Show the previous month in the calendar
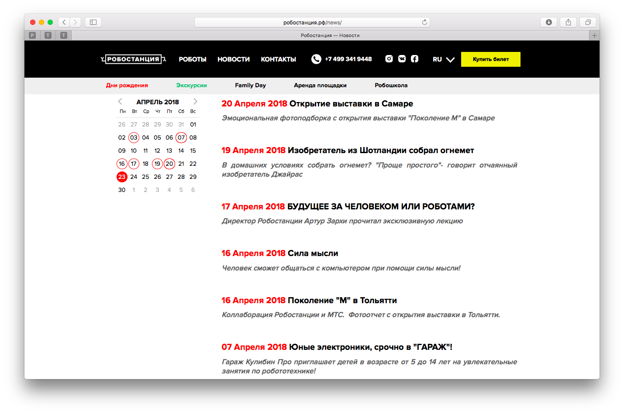Viewport: 624px width, 414px height. tap(120, 102)
